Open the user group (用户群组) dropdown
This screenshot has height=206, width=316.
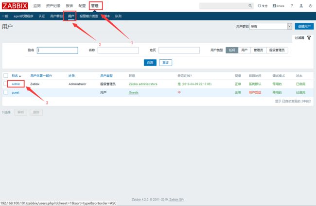(271, 26)
